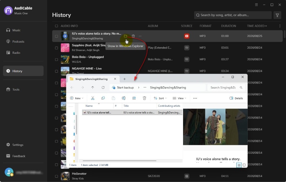Image resolution: width=286 pixels, height=182 pixels.
Task: Play the IU's voice track thumbnail
Action: 65,36
